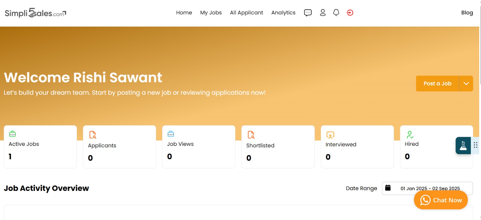The width and height of the screenshot is (481, 220).
Task: Open the My Jobs menu item
Action: pos(211,13)
